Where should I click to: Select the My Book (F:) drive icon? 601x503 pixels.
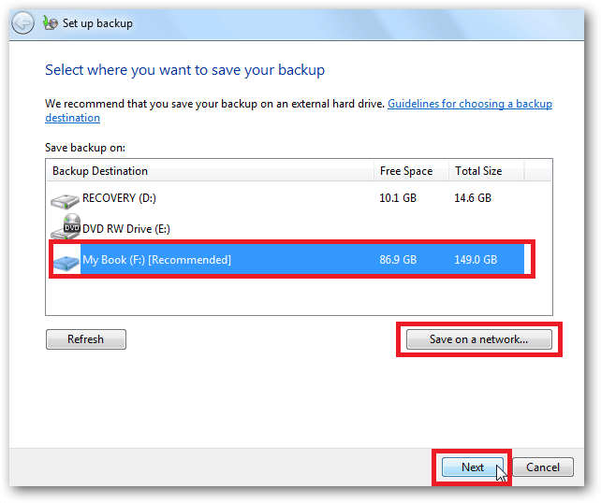tap(66, 262)
